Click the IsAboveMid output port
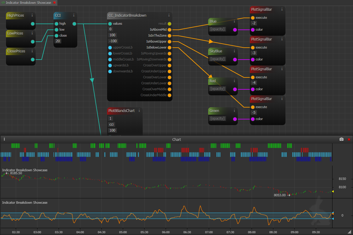The height and width of the screenshot is (235, 353). pyautogui.click(x=170, y=30)
